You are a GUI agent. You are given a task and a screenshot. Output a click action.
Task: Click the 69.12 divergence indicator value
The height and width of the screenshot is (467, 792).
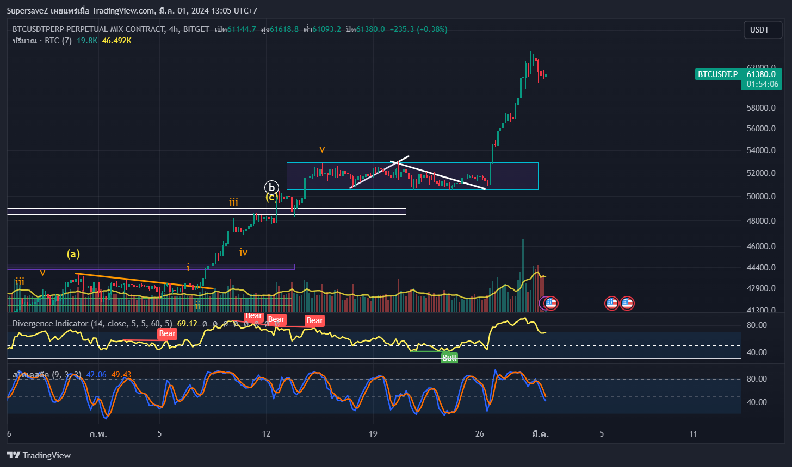point(187,324)
